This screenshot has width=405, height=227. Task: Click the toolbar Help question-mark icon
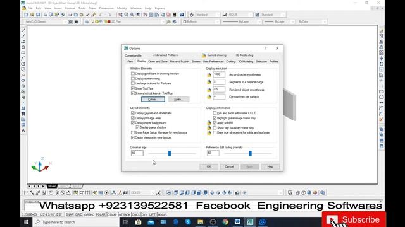(182, 15)
